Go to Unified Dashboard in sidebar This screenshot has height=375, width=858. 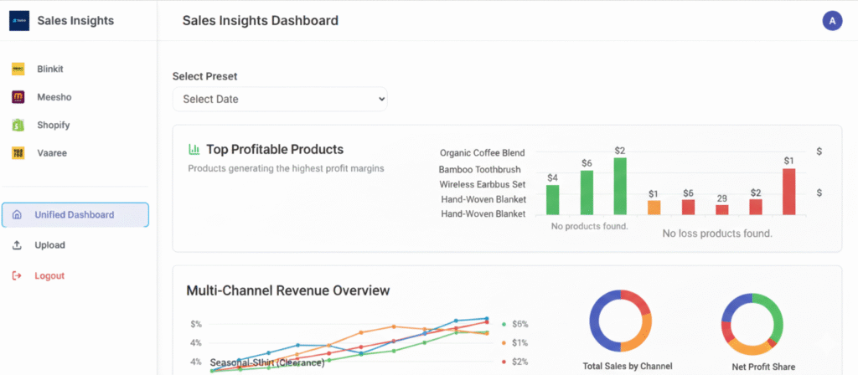[75, 215]
